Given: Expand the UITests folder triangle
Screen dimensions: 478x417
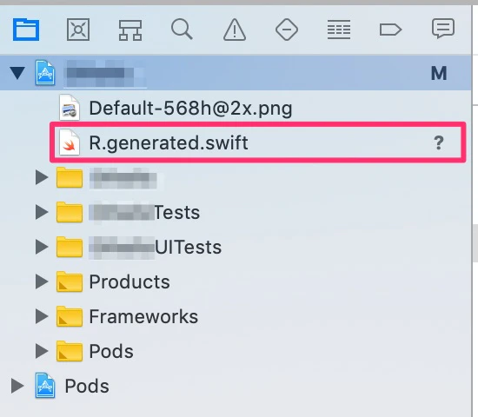Looking at the screenshot, I should tap(42, 247).
